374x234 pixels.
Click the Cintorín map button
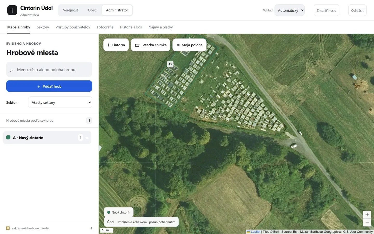point(116,45)
